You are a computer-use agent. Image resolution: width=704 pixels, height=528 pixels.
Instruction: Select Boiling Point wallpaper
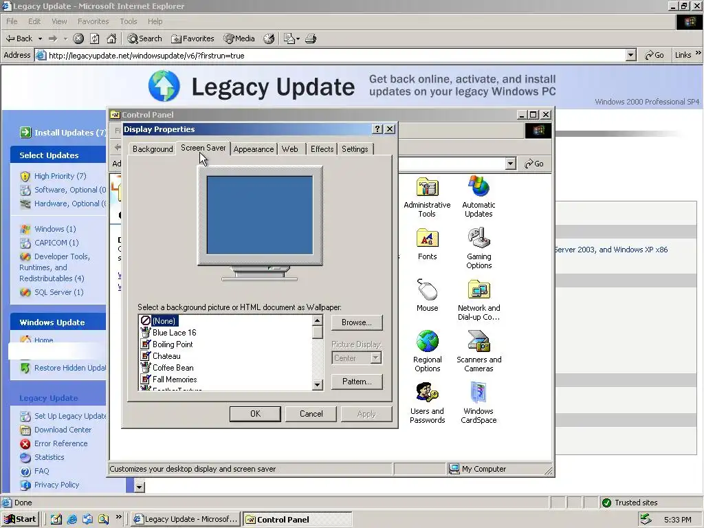click(x=173, y=344)
